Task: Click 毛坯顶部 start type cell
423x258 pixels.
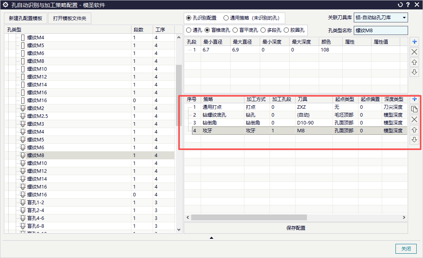Action: (345, 115)
